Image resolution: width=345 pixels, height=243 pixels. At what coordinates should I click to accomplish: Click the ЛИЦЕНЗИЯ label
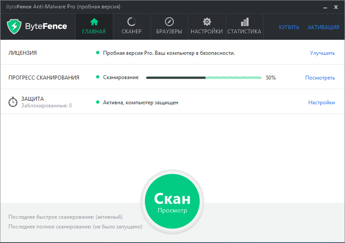pos(23,53)
